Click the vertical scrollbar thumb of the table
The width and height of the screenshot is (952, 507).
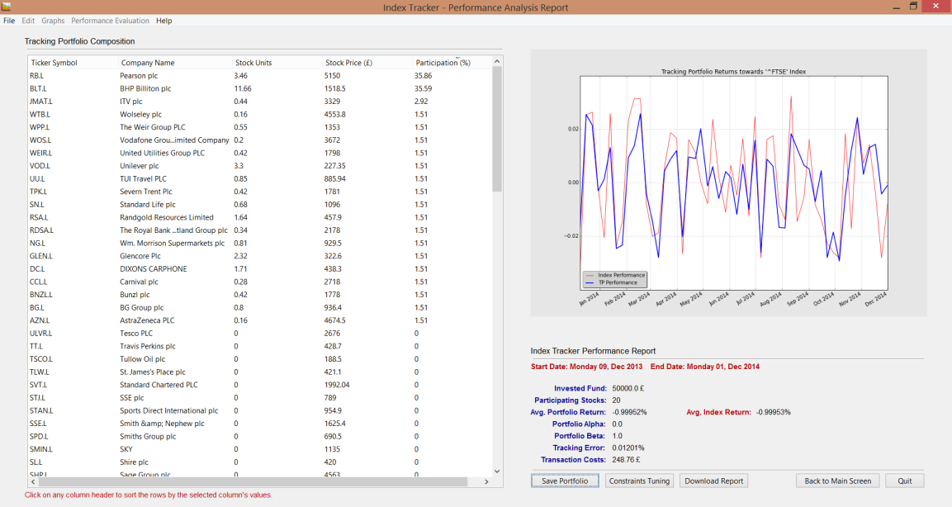(497, 130)
